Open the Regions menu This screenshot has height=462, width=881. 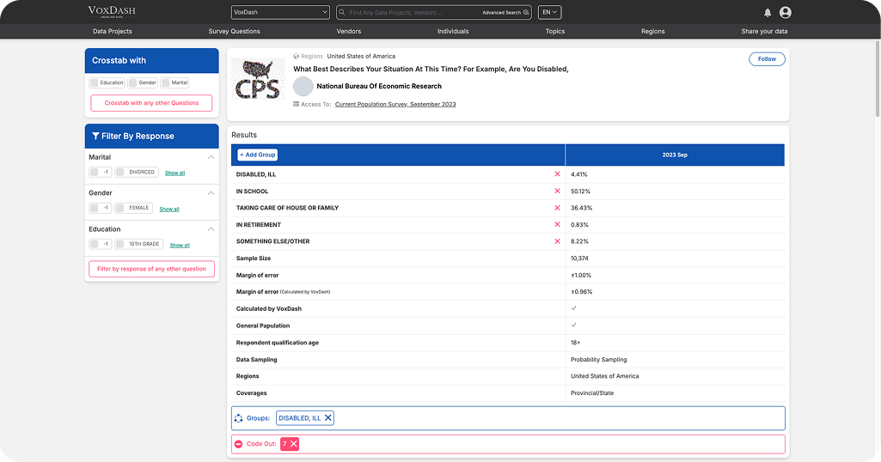[x=653, y=32]
